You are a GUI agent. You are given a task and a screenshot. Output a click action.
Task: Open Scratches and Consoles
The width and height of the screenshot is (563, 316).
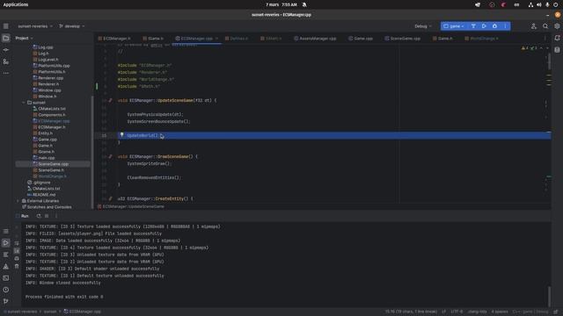[47, 207]
